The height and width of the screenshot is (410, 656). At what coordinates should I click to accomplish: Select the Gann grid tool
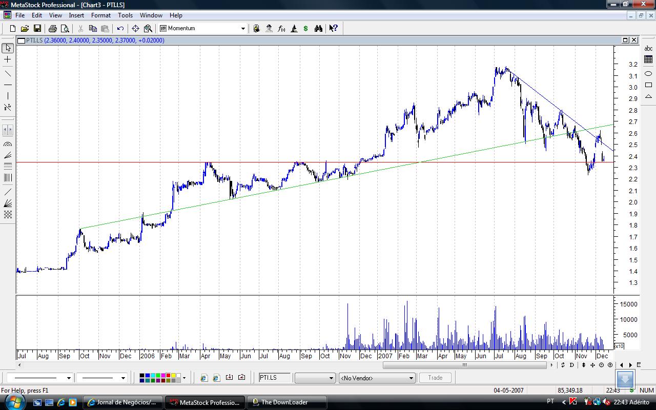[8, 215]
